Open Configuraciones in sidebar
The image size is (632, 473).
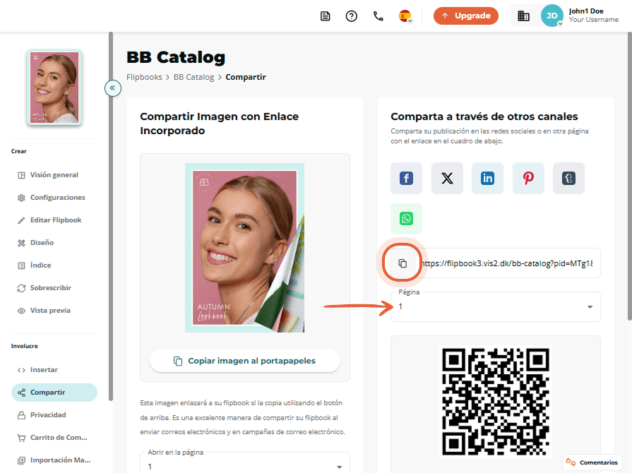click(x=54, y=198)
